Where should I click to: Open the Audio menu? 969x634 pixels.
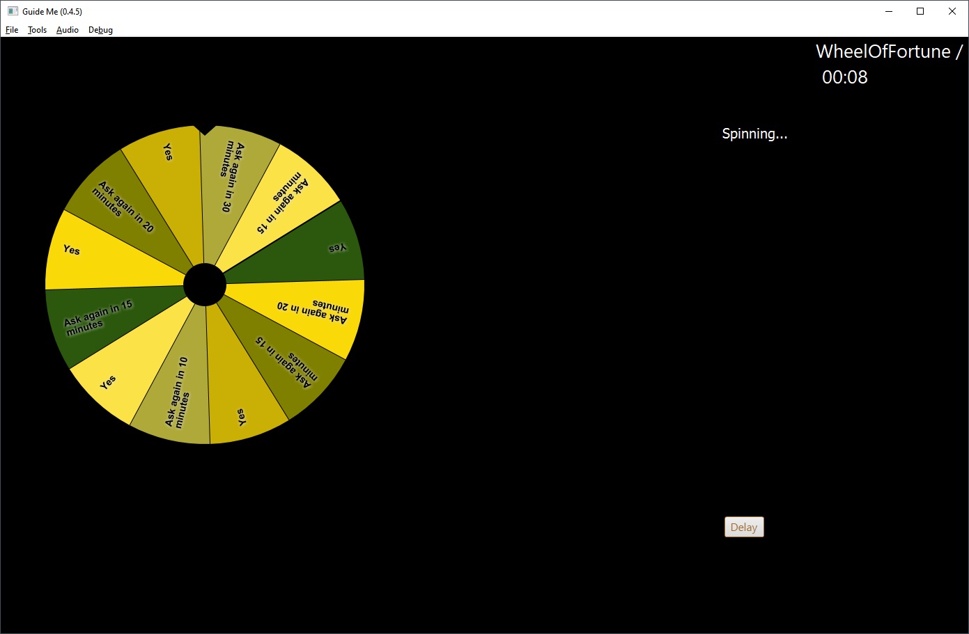pyautogui.click(x=68, y=30)
